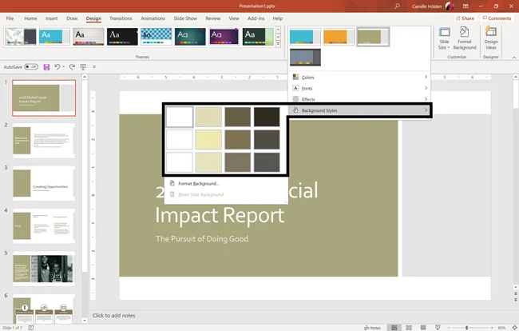Collapse the ribbon with the caret
The width and height of the screenshot is (519, 331).
click(x=513, y=58)
